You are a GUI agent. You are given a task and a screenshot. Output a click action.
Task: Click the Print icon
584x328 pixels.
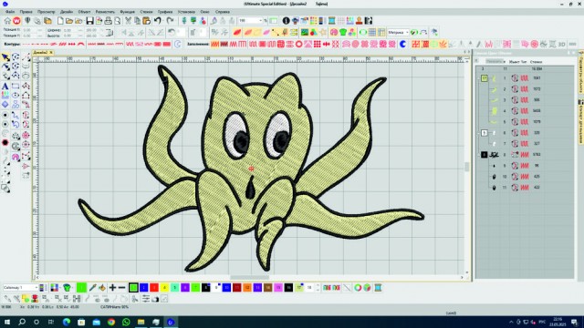(108, 21)
